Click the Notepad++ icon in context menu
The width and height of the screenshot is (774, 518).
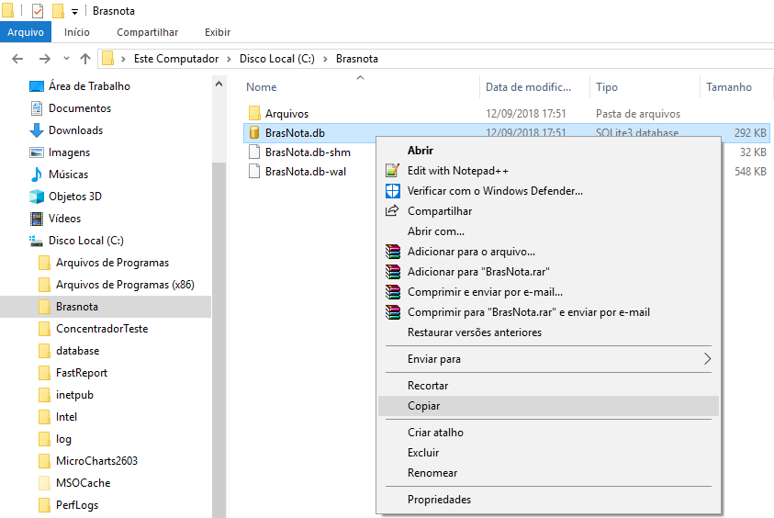[392, 170]
